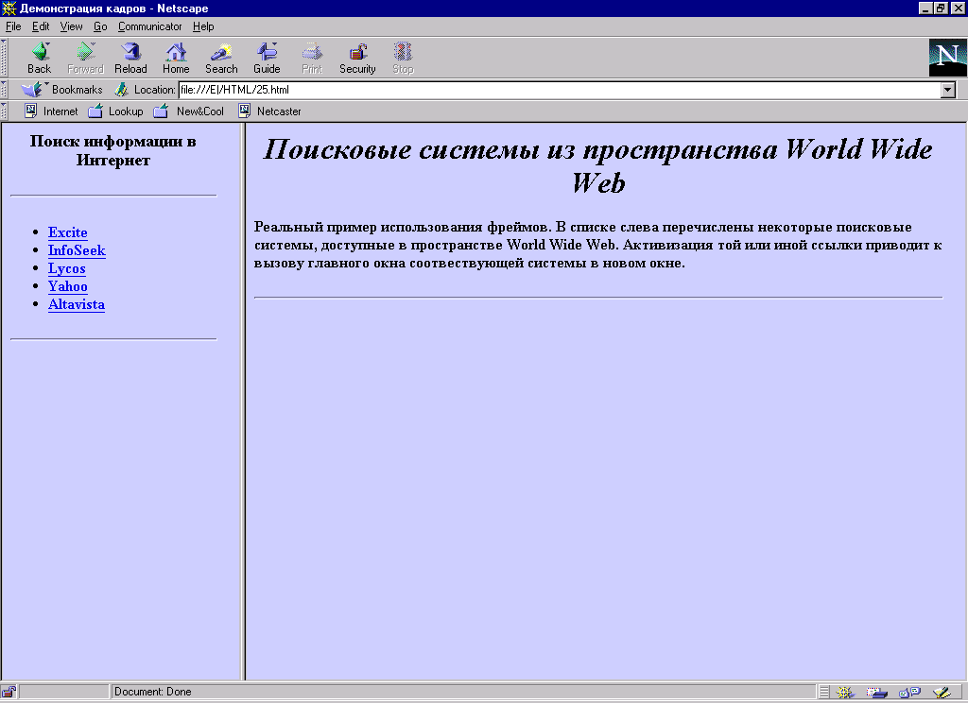
Task: Collapse the navigation toolbar handle
Action: point(4,58)
